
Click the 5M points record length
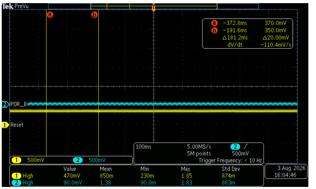[x=199, y=153]
